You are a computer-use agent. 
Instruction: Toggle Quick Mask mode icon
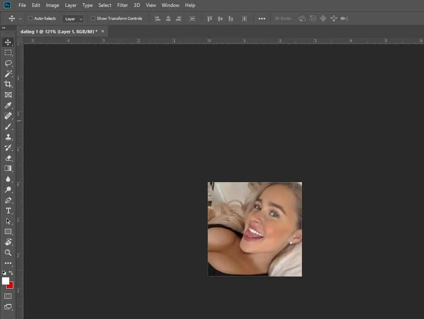[x=8, y=296]
